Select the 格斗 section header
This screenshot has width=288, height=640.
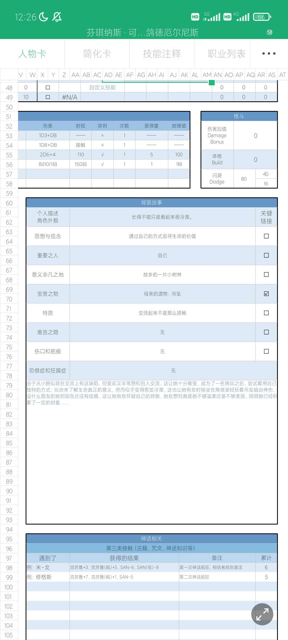pos(239,116)
